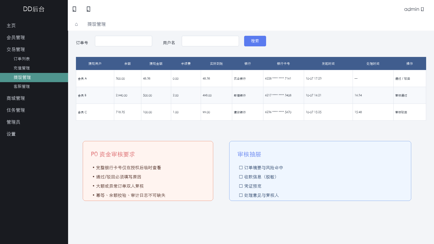434x244 pixels.
Task: Click card number ending 5670
Action: point(278,112)
